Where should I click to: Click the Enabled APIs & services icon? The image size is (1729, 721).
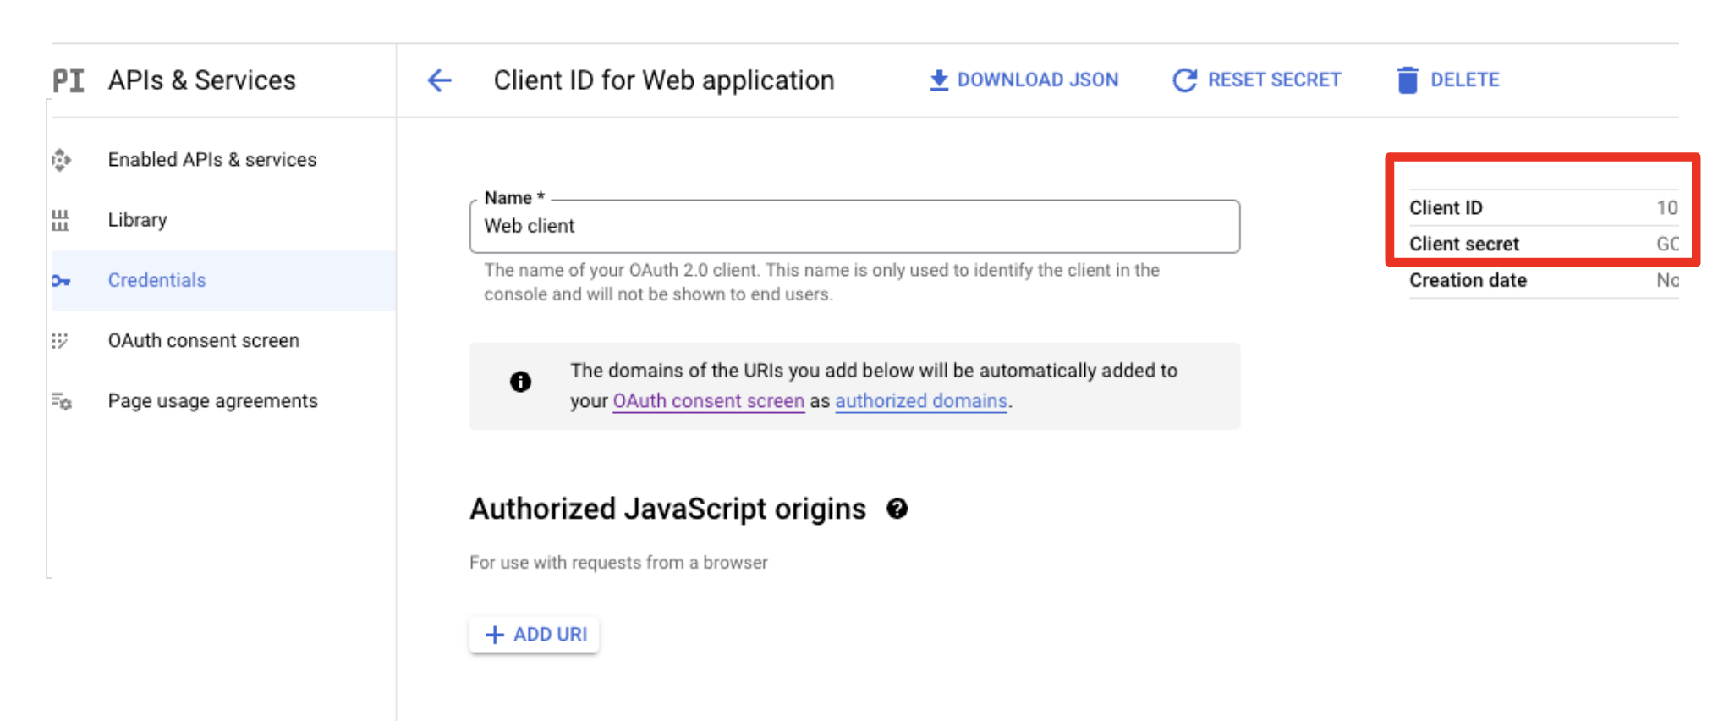point(62,160)
